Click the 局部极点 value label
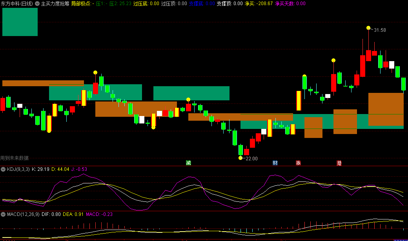The image size is (408, 241). click(83, 4)
